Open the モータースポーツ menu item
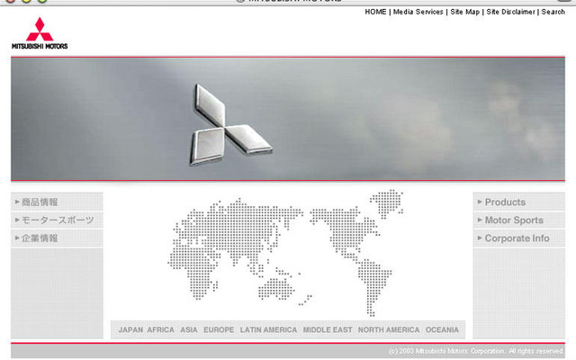 pos(58,220)
